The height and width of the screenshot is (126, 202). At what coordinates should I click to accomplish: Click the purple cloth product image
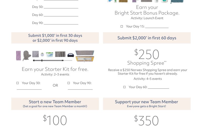click(x=18, y=55)
